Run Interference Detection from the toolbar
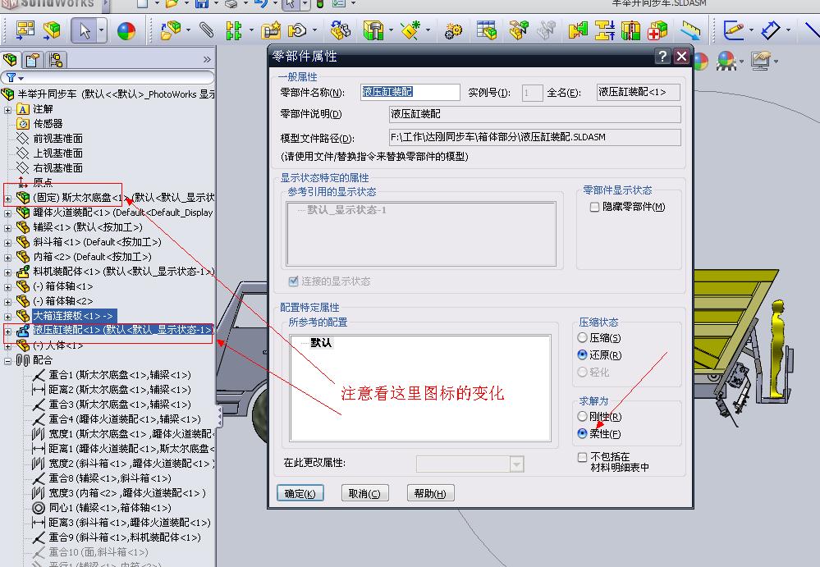 pyautogui.click(x=577, y=30)
